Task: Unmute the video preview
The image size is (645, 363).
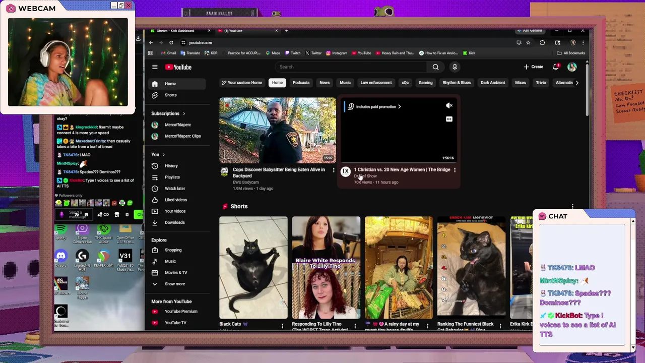Action: coord(449,106)
